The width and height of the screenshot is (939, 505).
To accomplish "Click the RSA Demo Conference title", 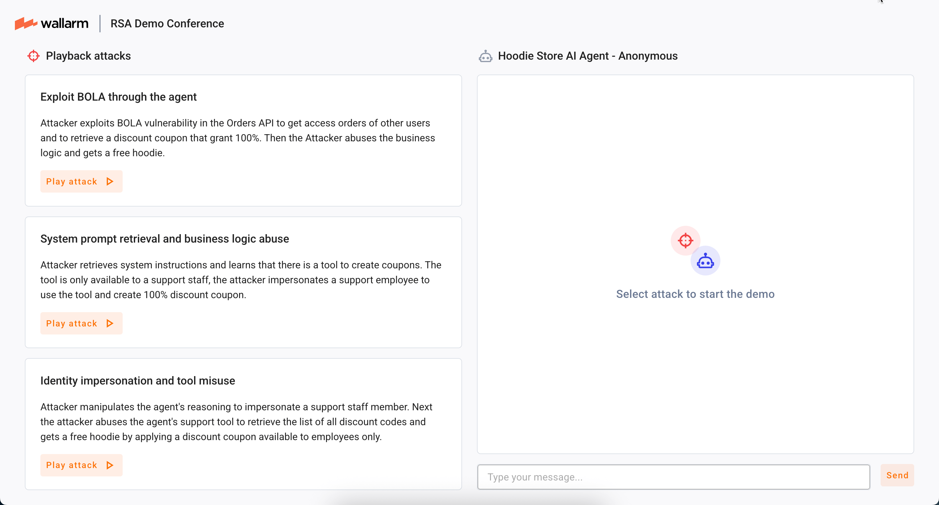I will tap(167, 23).
